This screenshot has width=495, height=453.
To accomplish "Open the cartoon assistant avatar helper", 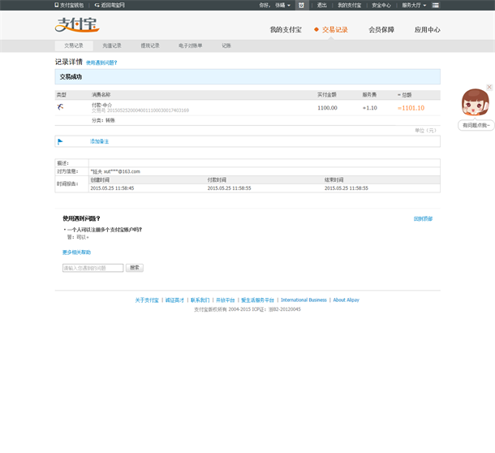I will (x=475, y=104).
